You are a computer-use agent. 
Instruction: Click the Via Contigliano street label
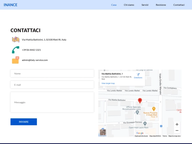pos(170,88)
